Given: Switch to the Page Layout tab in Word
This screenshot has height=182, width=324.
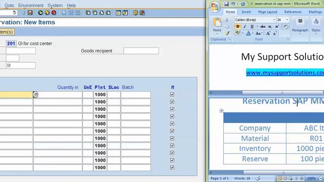Looking at the screenshot, I should pyautogui.click(x=268, y=12).
